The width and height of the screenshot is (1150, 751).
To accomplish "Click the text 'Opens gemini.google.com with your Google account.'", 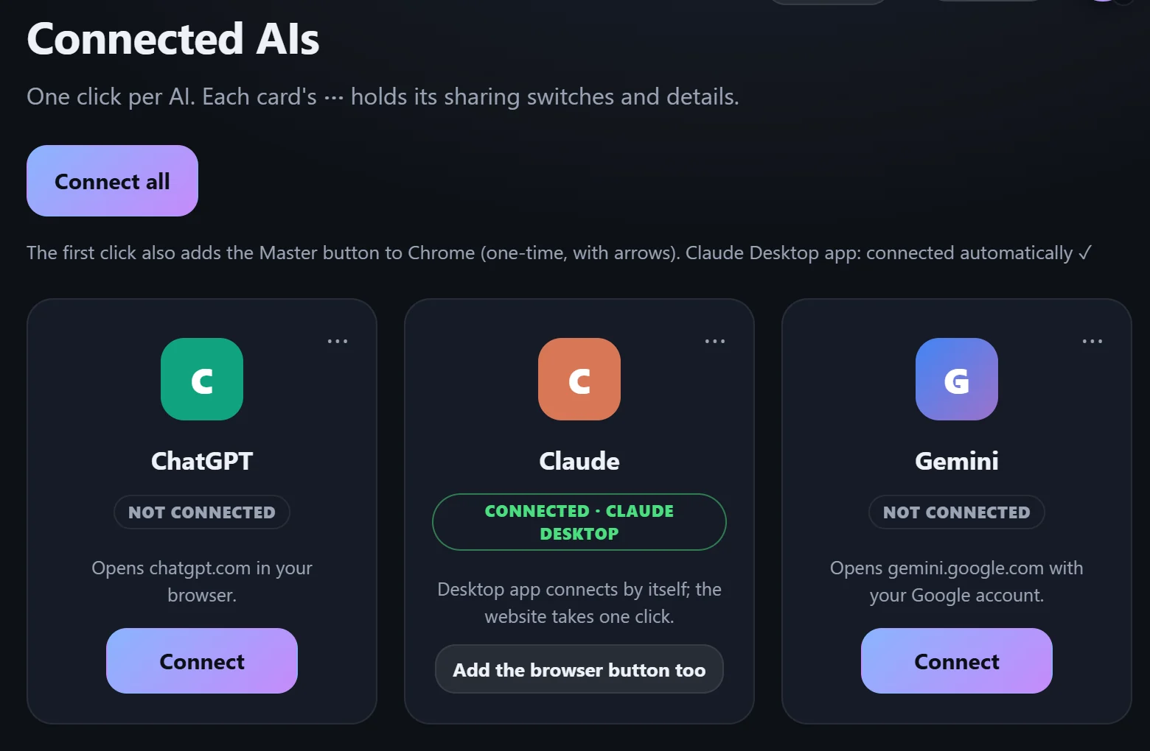I will 957,581.
